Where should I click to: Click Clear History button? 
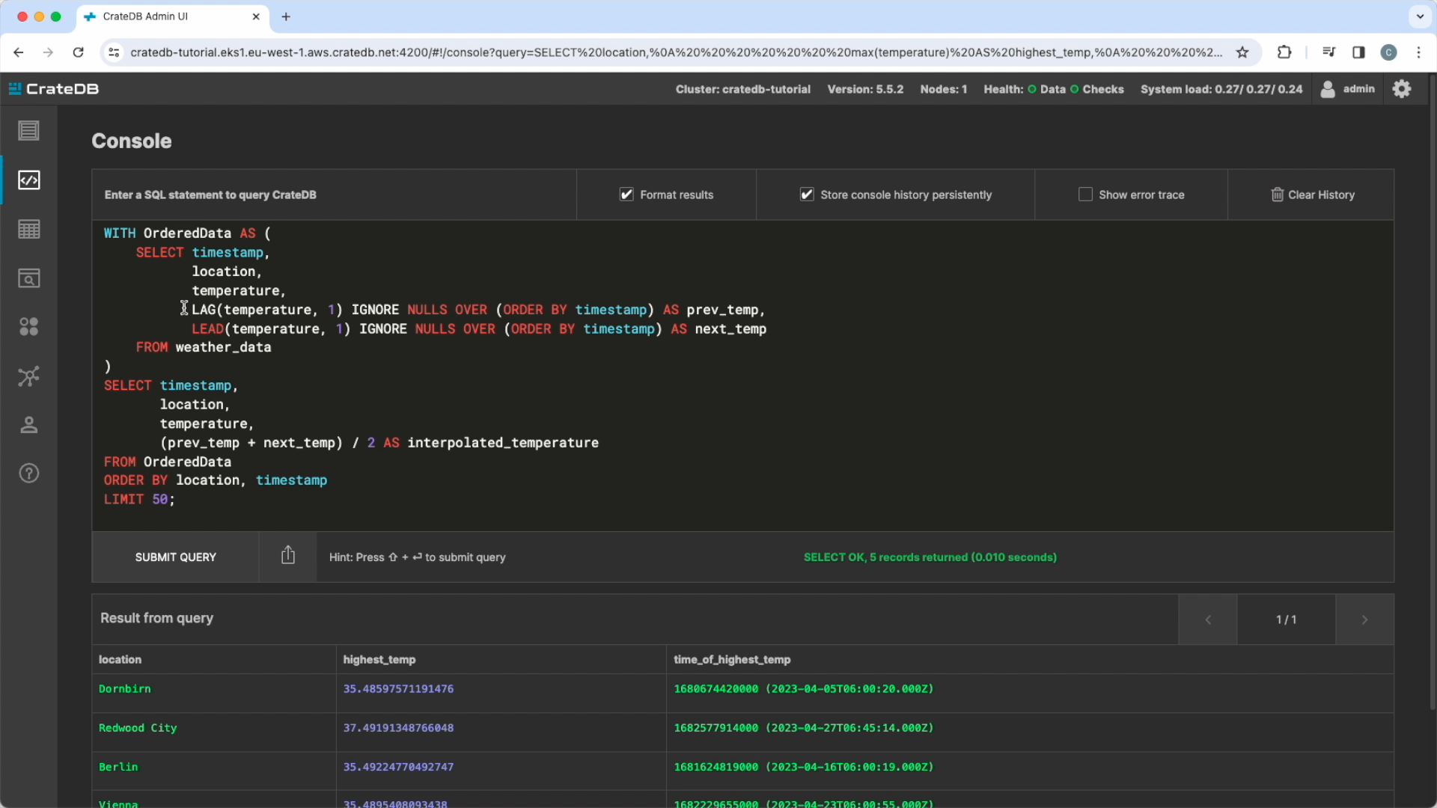pos(1312,195)
